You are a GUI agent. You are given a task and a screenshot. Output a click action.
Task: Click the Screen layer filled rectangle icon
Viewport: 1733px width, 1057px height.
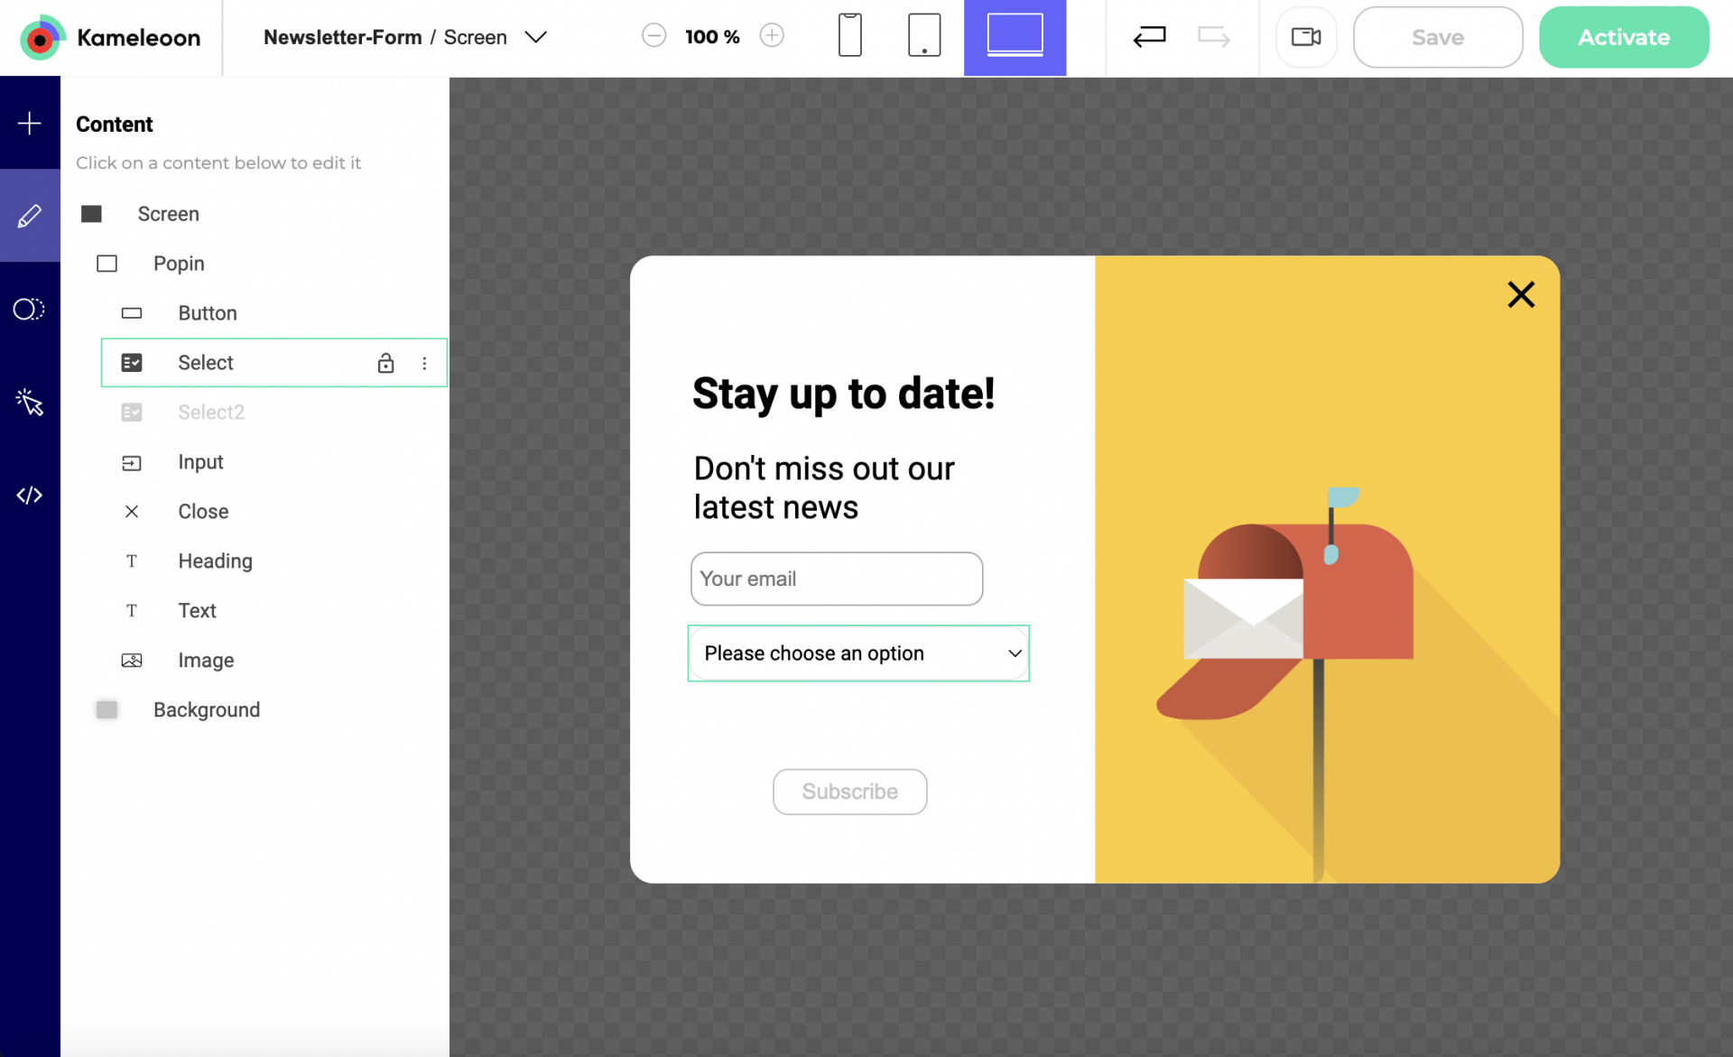tap(91, 214)
